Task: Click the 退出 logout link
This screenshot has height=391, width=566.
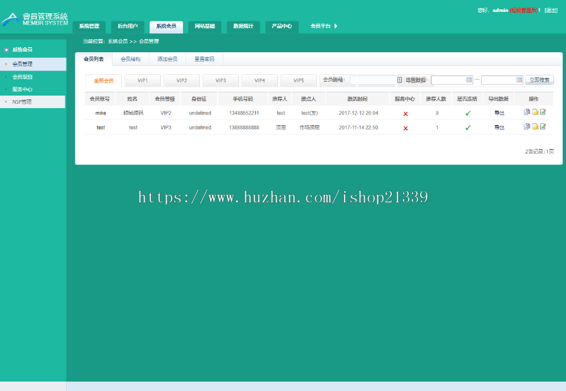Action: [x=551, y=11]
